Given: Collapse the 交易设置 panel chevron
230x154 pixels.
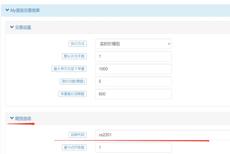Looking at the screenshot, I should click(x=12, y=27).
